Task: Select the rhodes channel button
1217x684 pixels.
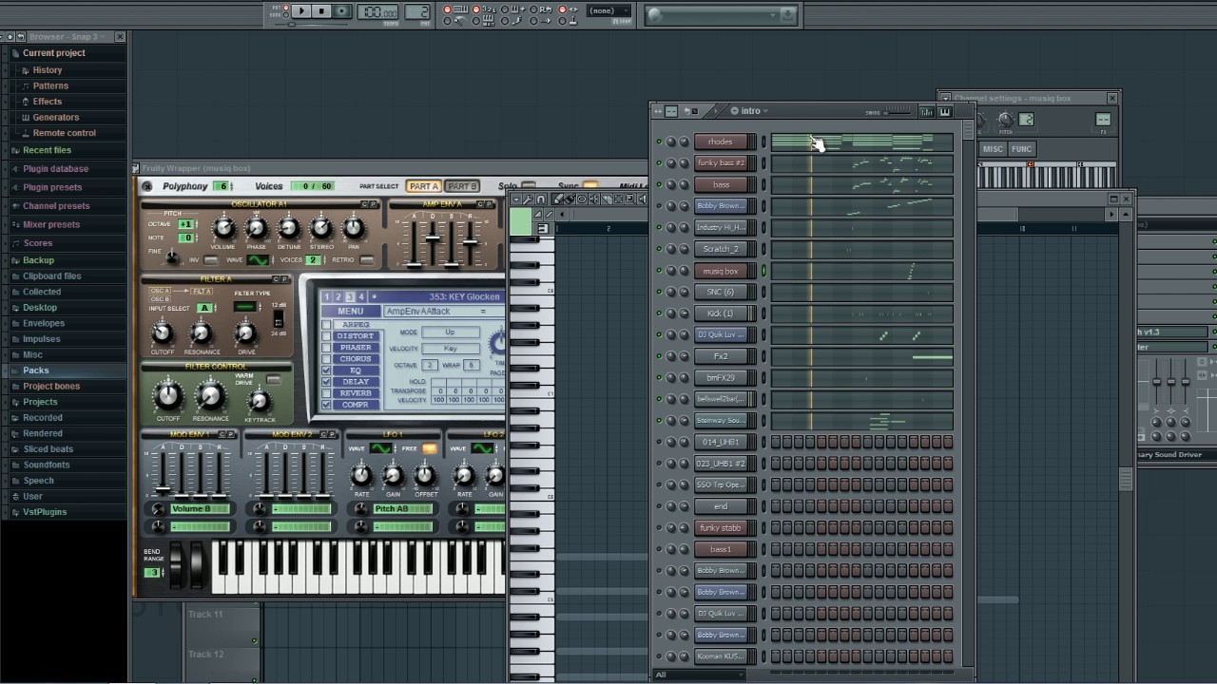Action: [721, 142]
